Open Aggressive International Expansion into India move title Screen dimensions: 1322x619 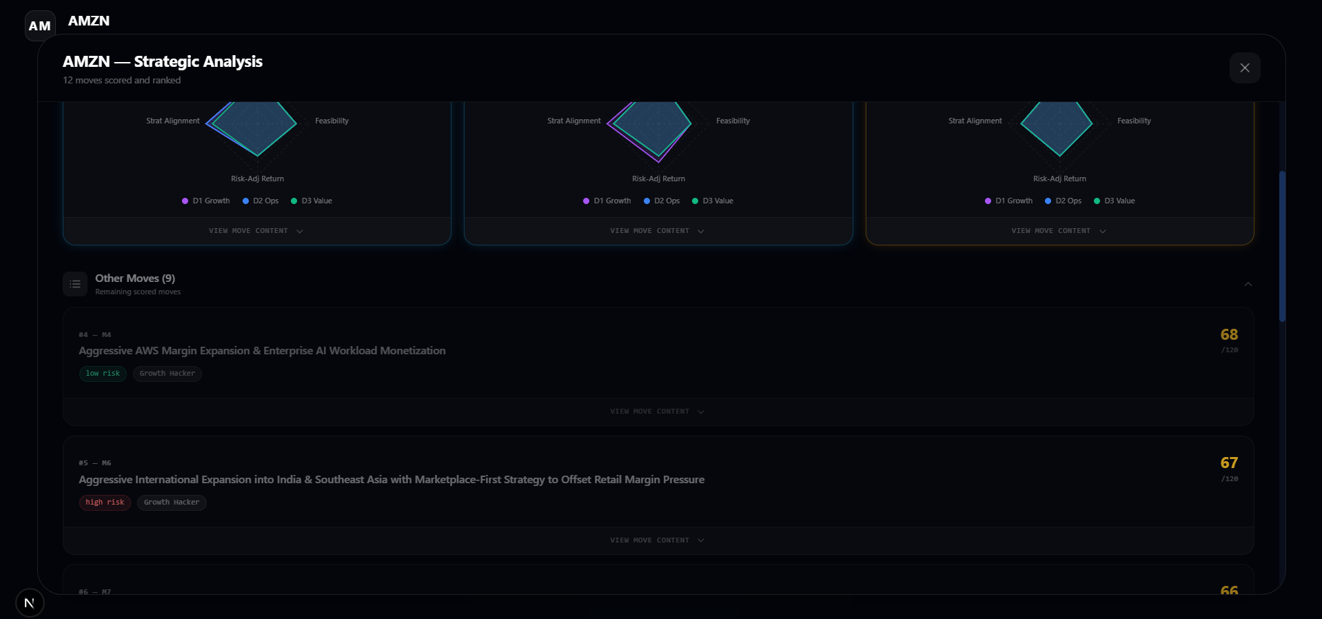pyautogui.click(x=391, y=480)
